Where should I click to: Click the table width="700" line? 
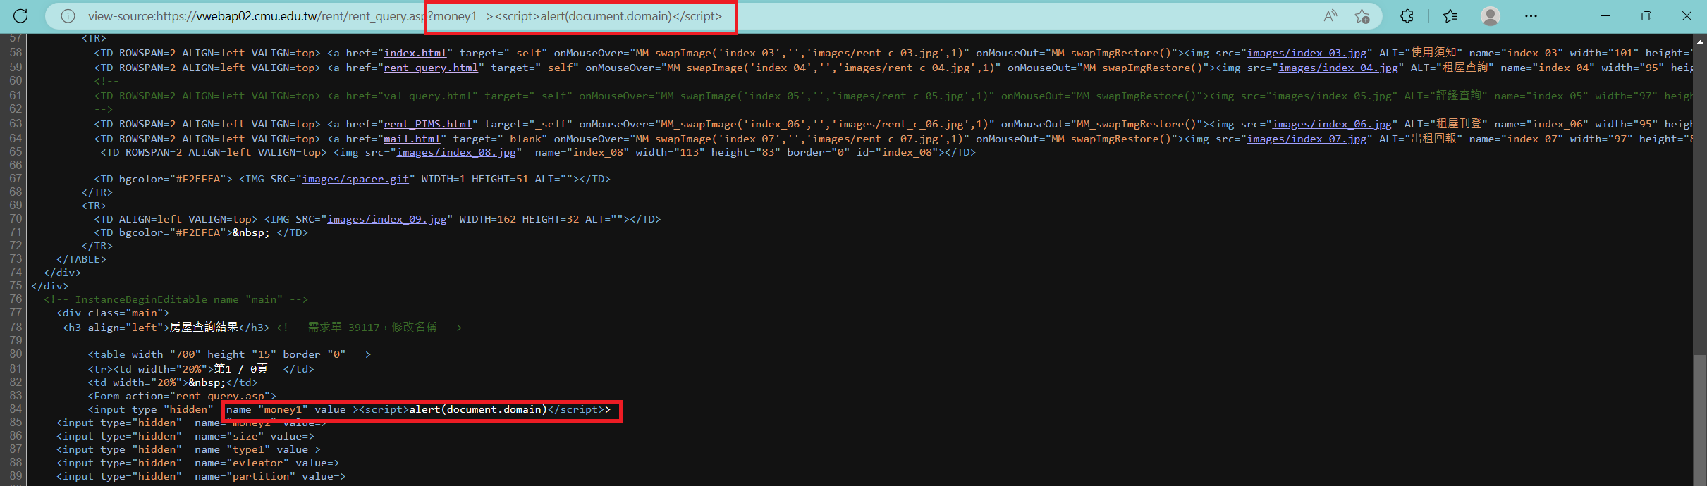(229, 354)
